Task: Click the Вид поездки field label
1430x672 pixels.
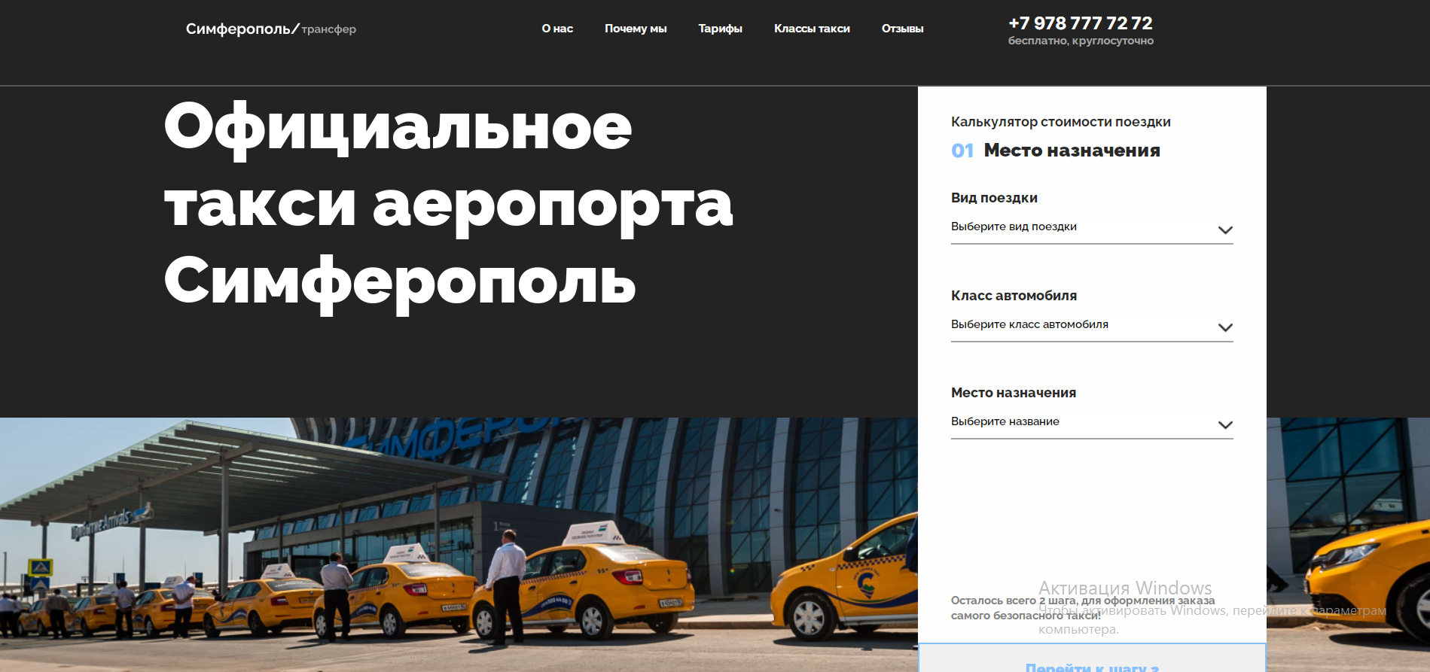Action: (994, 198)
